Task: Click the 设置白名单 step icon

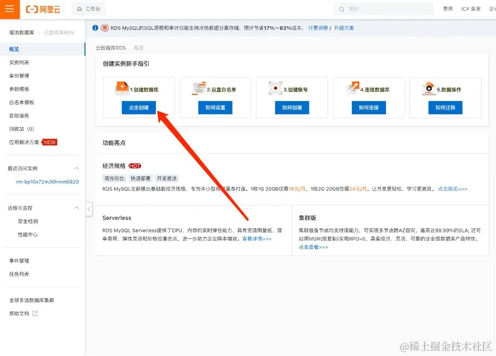Action: 199,88
